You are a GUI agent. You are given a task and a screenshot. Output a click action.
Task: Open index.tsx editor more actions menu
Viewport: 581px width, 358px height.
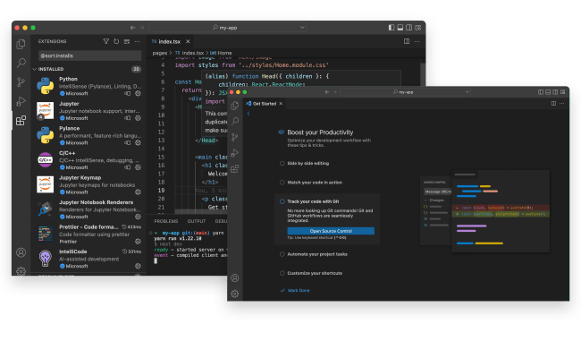click(417, 41)
